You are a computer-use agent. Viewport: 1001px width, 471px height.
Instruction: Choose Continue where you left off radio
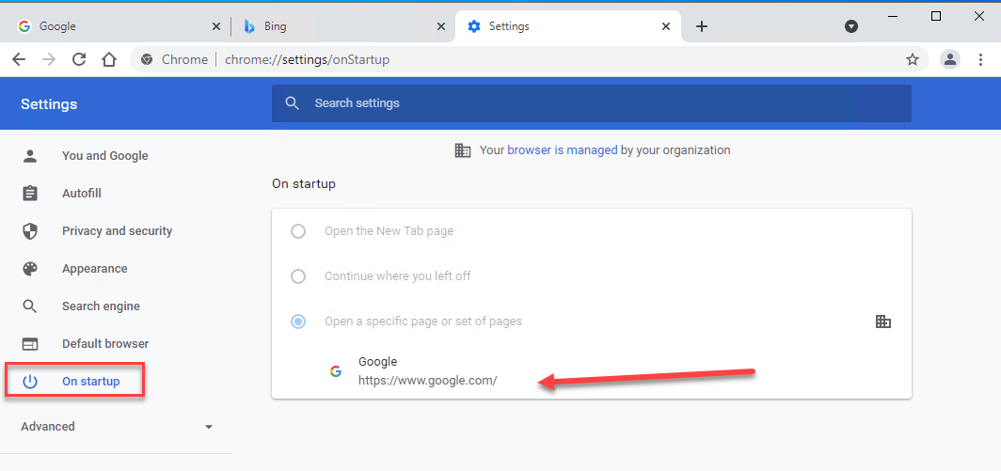pos(298,276)
